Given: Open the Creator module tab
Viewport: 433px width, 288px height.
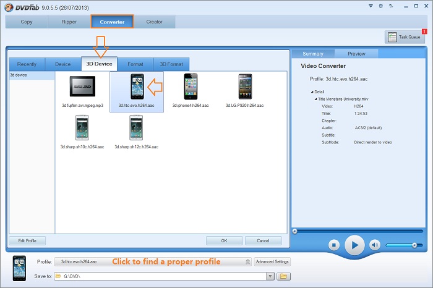Looking at the screenshot, I should click(155, 22).
